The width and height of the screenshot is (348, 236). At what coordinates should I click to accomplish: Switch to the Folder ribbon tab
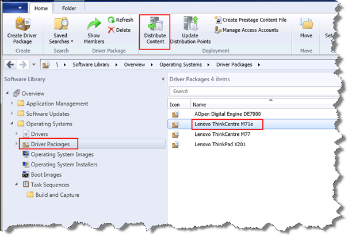point(69,9)
